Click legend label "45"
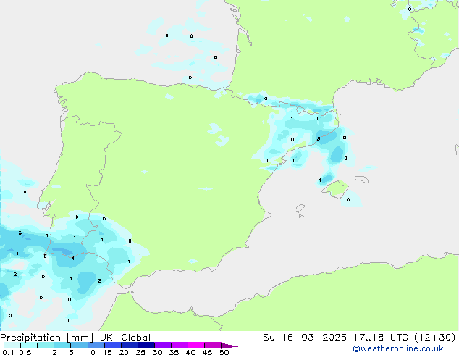 (207, 352)
